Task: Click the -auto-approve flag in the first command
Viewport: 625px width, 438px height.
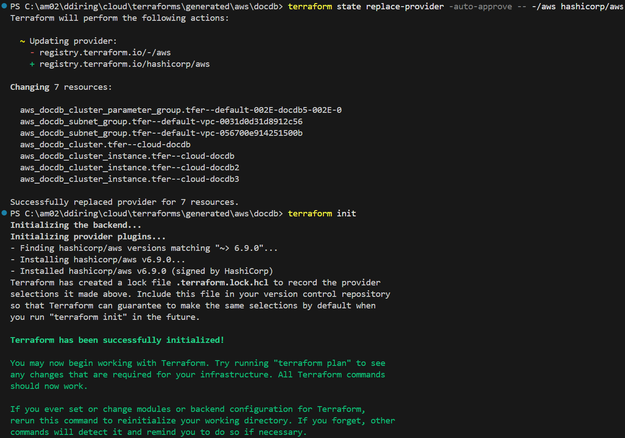Action: click(x=480, y=7)
